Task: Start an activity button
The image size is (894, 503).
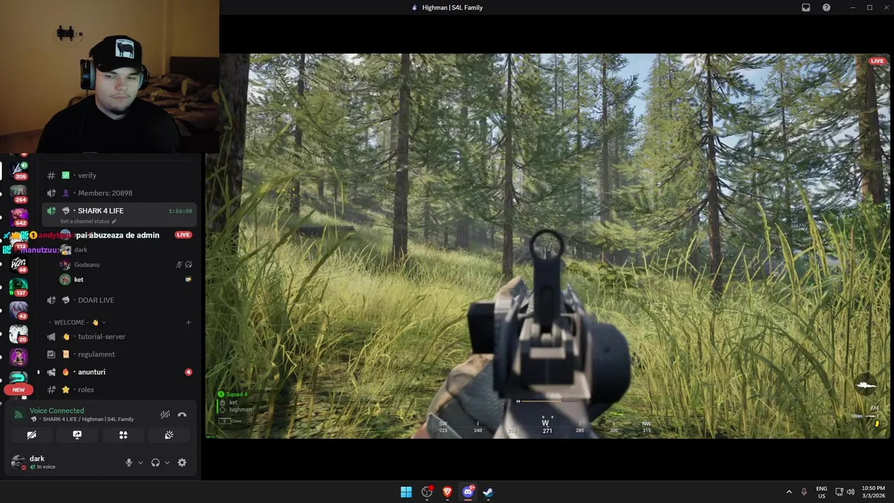Action: pyautogui.click(x=123, y=435)
